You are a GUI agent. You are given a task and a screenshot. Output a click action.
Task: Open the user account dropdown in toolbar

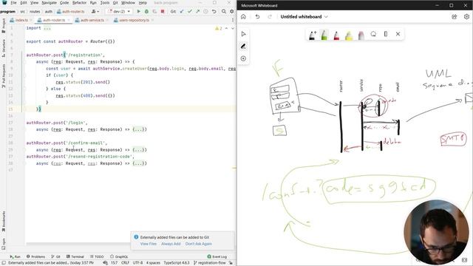[x=95, y=12]
